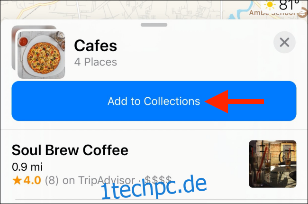
Task: Tap the orange rating star icon
Action: click(x=17, y=180)
